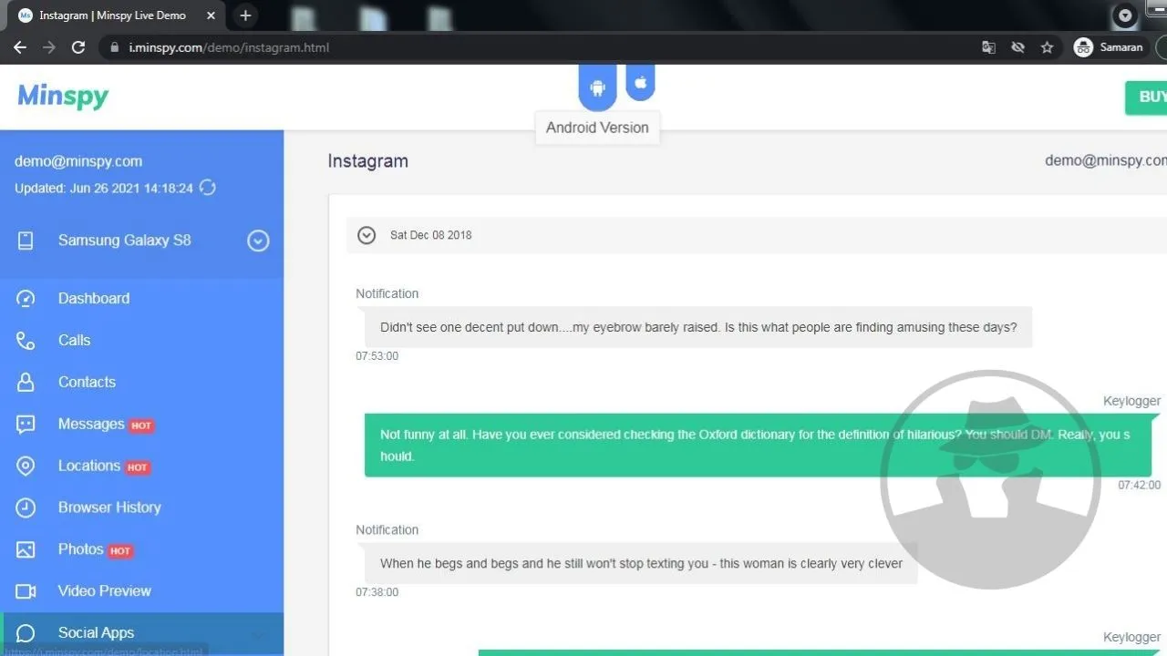The image size is (1167, 656).
Task: Click the 07:38:00 timestamp
Action: (377, 592)
